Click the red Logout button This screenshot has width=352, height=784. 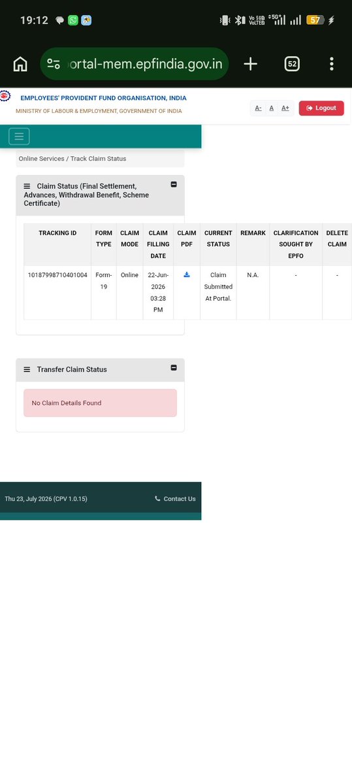(321, 108)
